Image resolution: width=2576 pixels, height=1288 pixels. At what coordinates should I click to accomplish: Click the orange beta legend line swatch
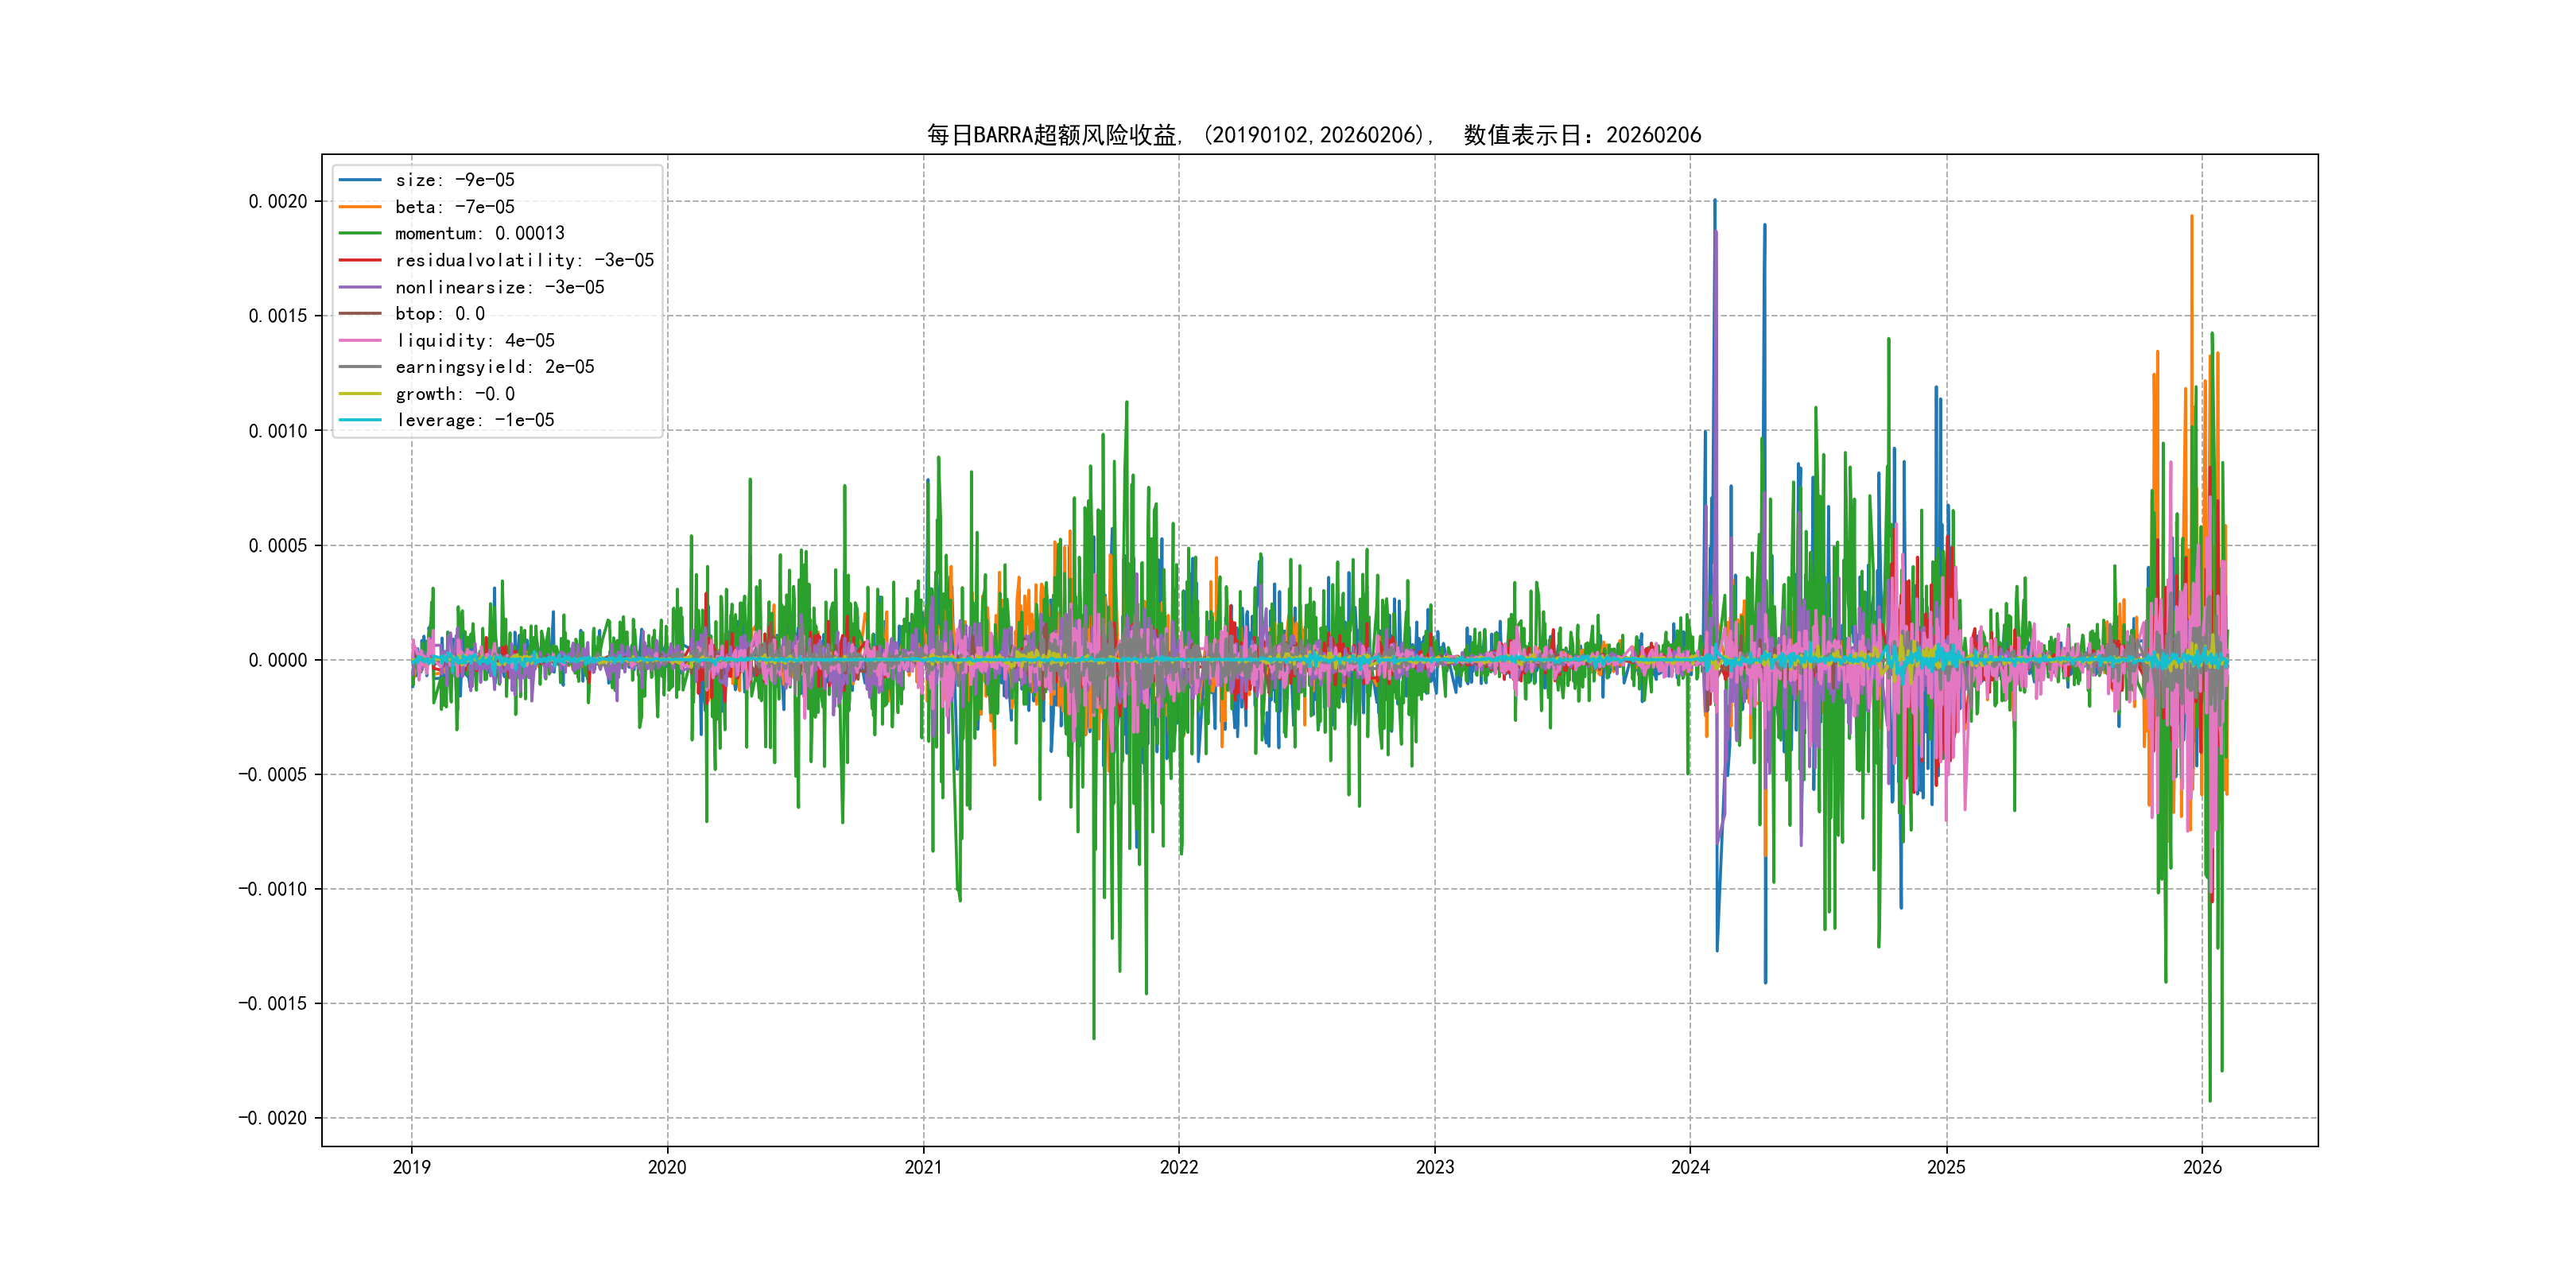(x=360, y=207)
